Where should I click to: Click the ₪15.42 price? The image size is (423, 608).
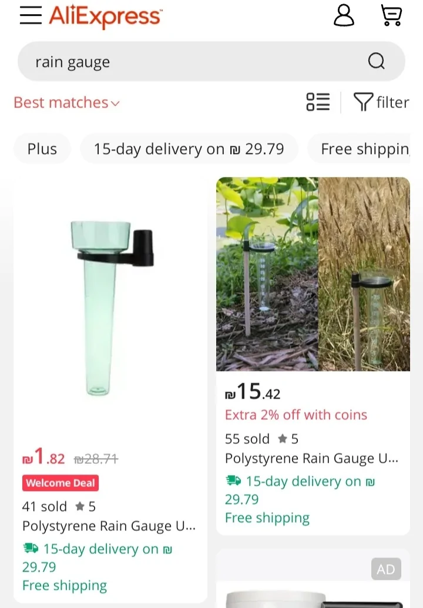tap(253, 393)
